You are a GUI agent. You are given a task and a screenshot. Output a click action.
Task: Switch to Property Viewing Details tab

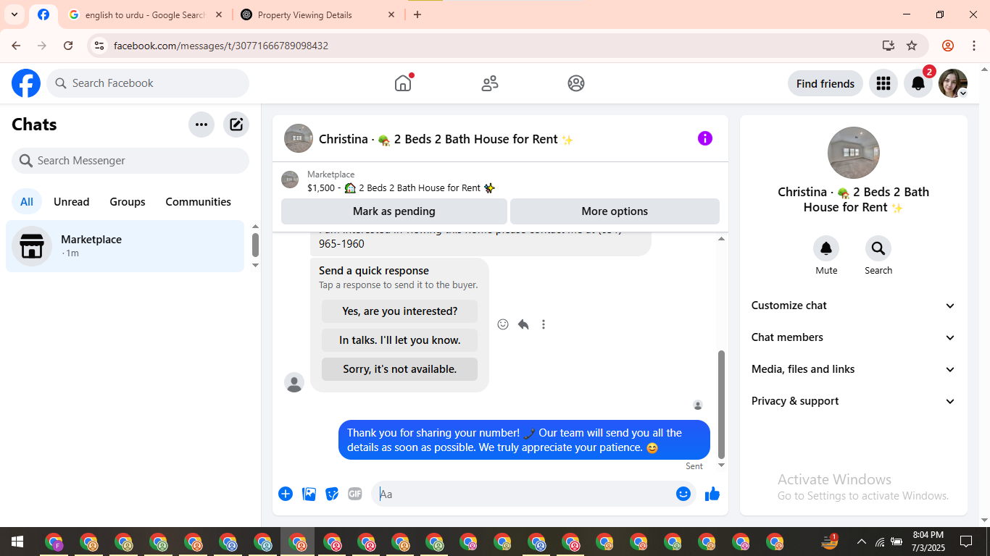(x=319, y=14)
